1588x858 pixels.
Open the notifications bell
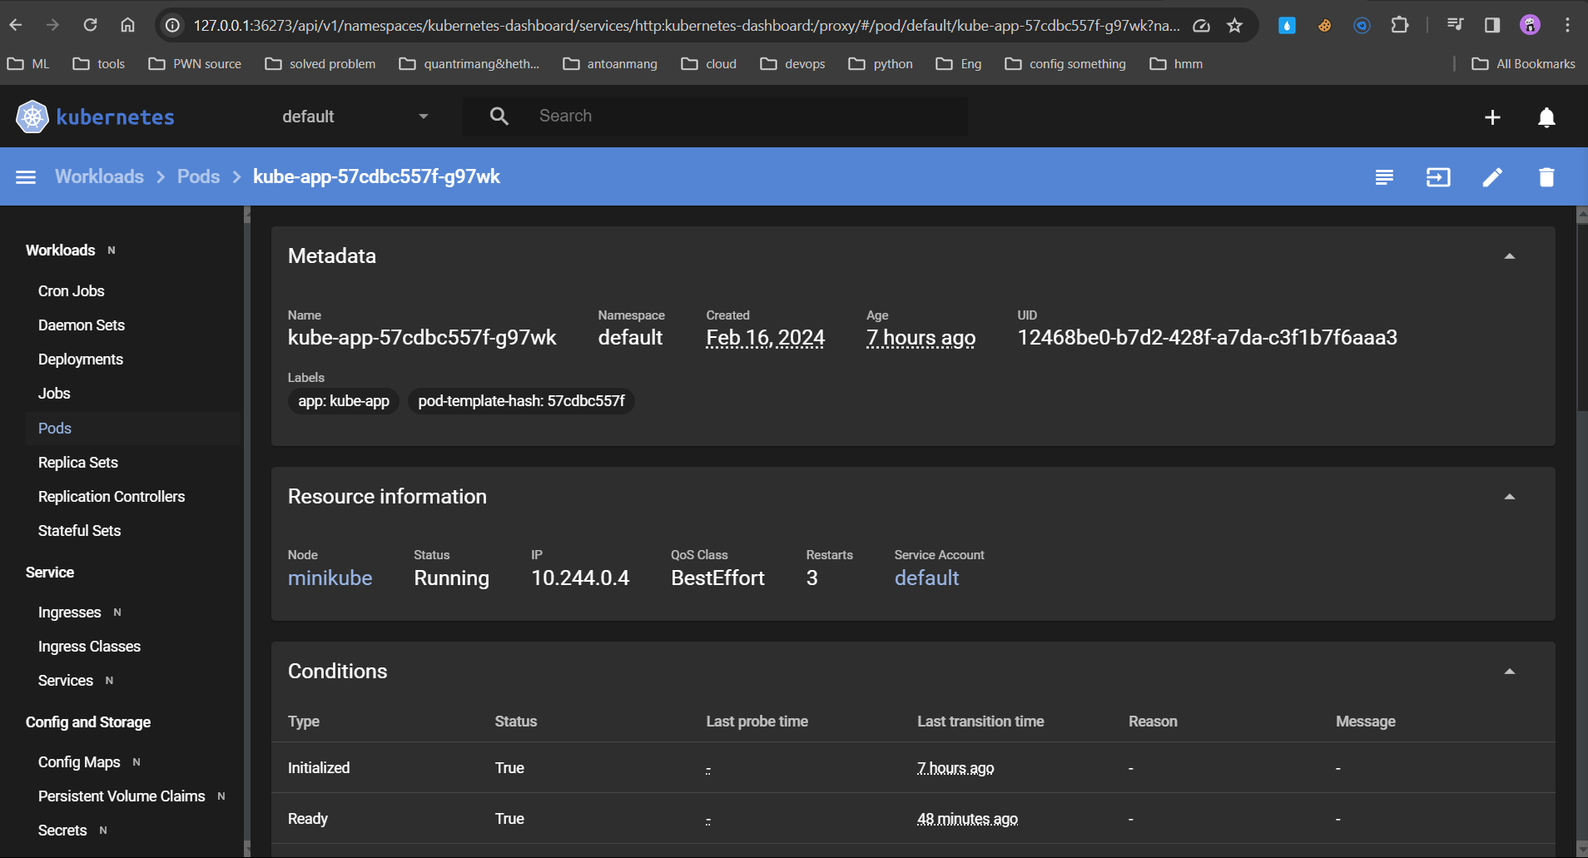point(1546,117)
